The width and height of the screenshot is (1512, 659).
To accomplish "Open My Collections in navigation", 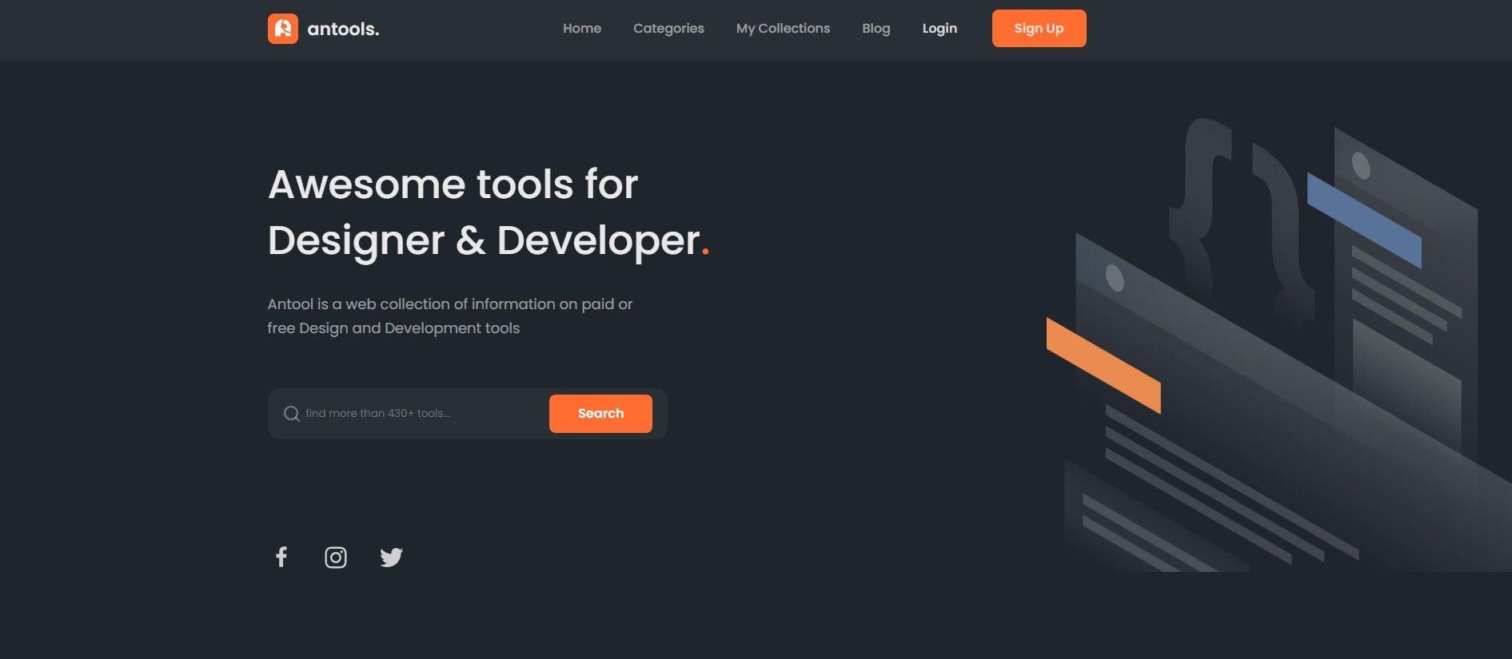I will click(783, 29).
